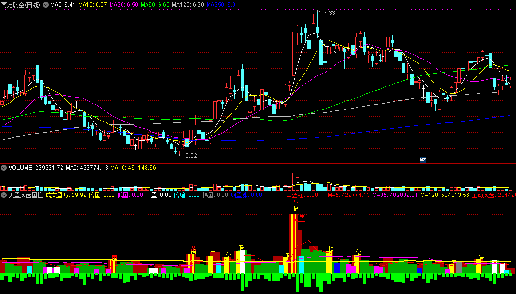Viewport: 516px width, 294px height.
Task: Select the MA5: 6.41 label in price panel
Action: [x=63, y=5]
